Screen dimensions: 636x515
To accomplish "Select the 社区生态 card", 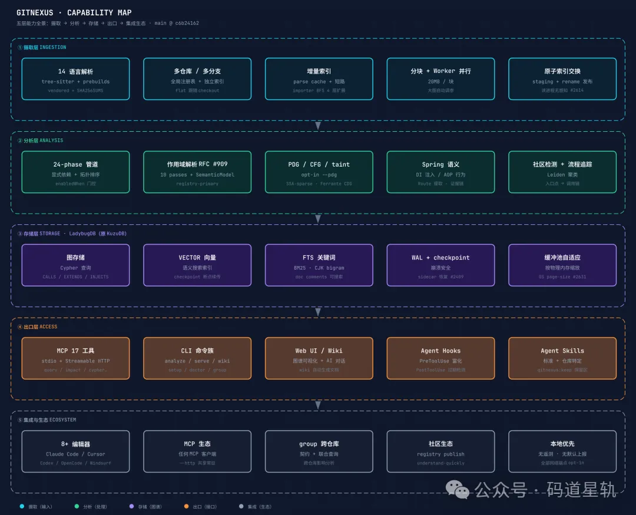I will point(440,451).
